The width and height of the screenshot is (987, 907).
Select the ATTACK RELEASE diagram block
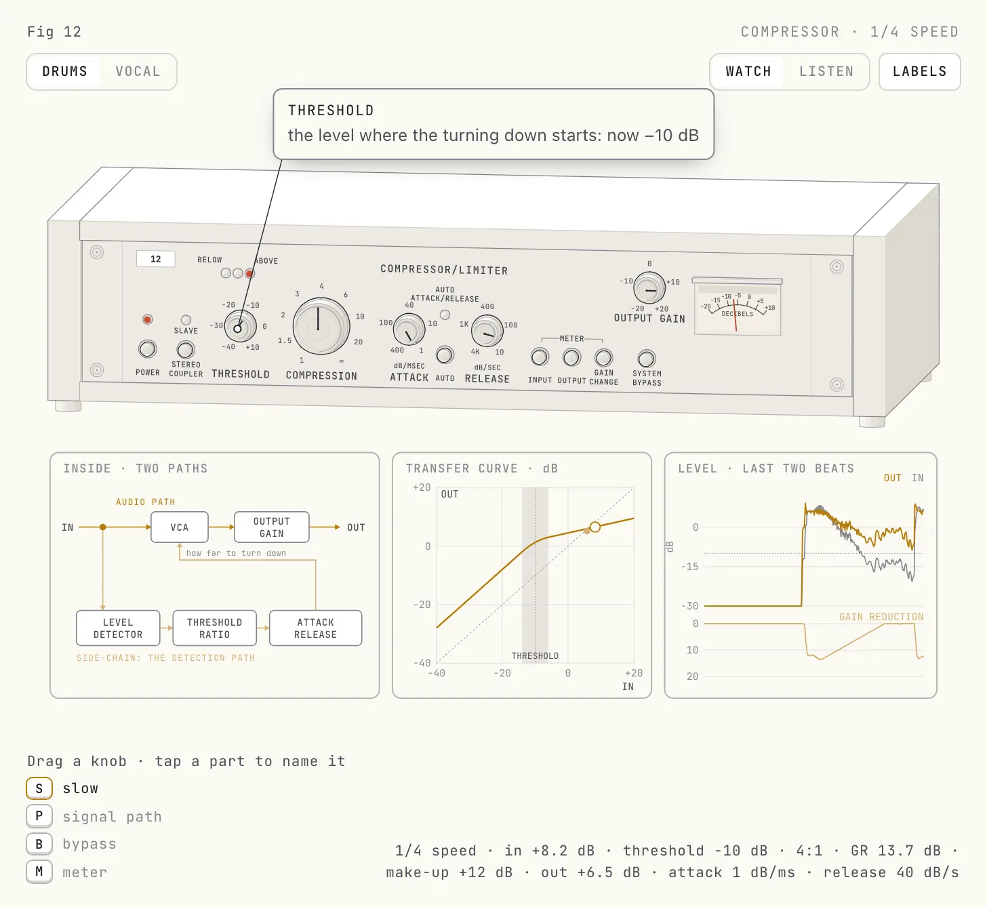[316, 628]
